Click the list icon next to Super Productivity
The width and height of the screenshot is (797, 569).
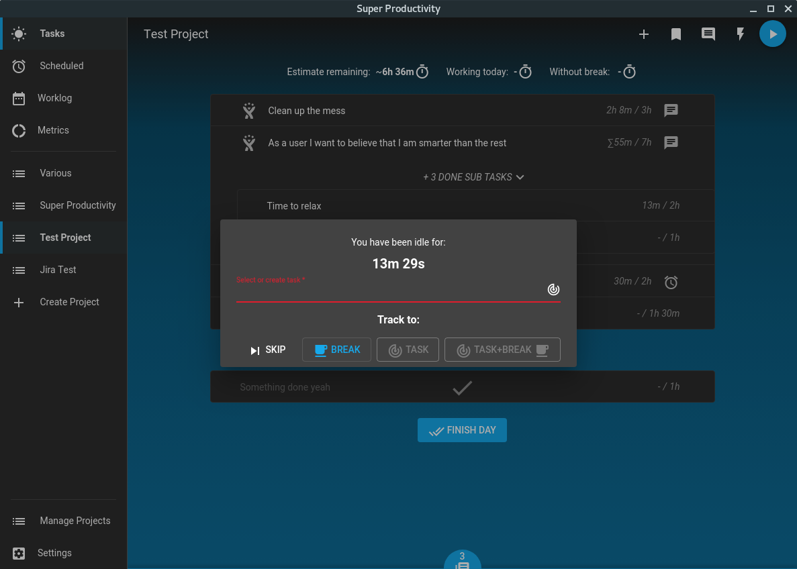(19, 206)
